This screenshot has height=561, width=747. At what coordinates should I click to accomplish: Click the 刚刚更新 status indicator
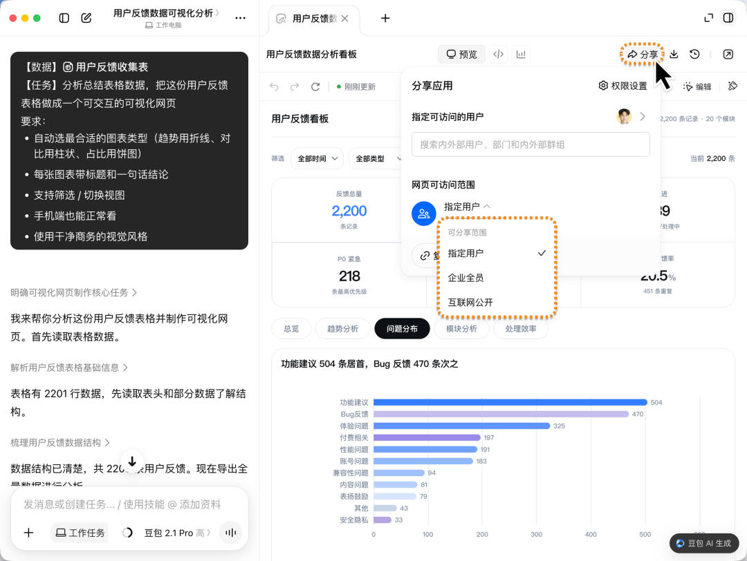[356, 86]
